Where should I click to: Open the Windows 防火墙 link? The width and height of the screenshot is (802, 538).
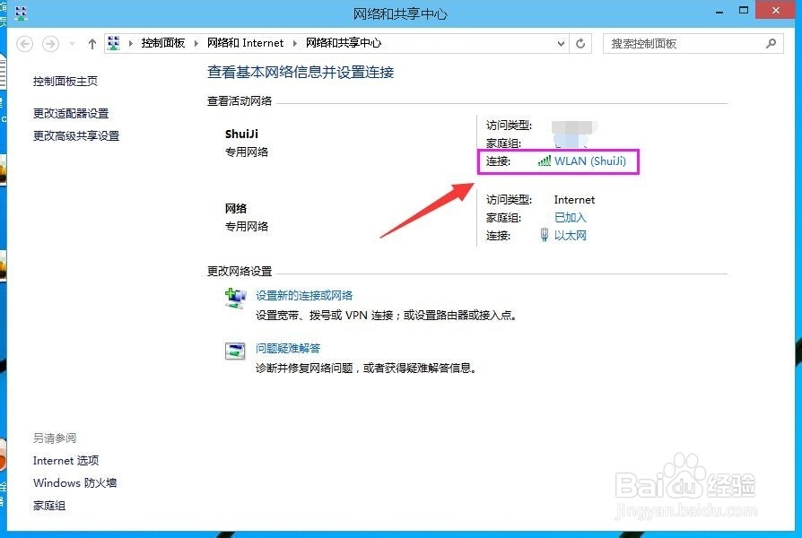click(74, 482)
